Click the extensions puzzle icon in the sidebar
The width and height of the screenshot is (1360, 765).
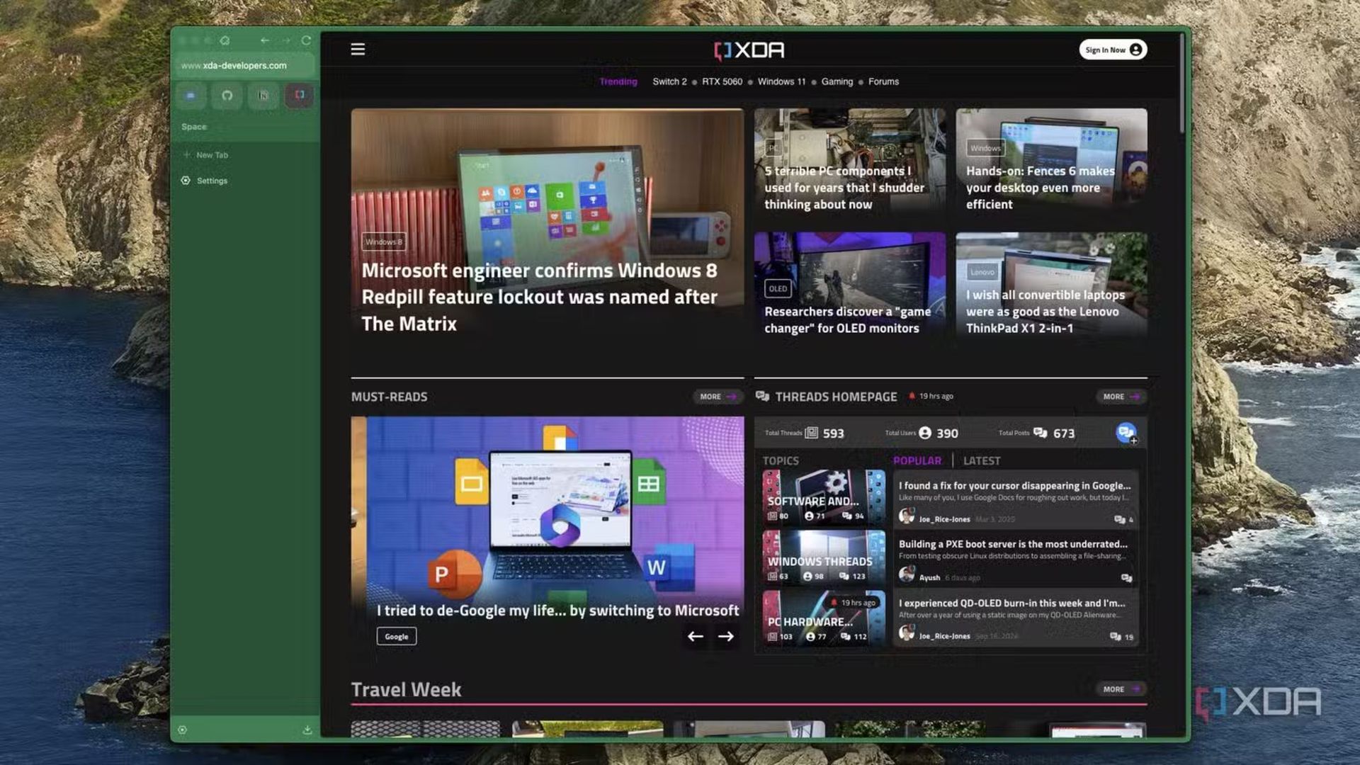[x=225, y=41]
